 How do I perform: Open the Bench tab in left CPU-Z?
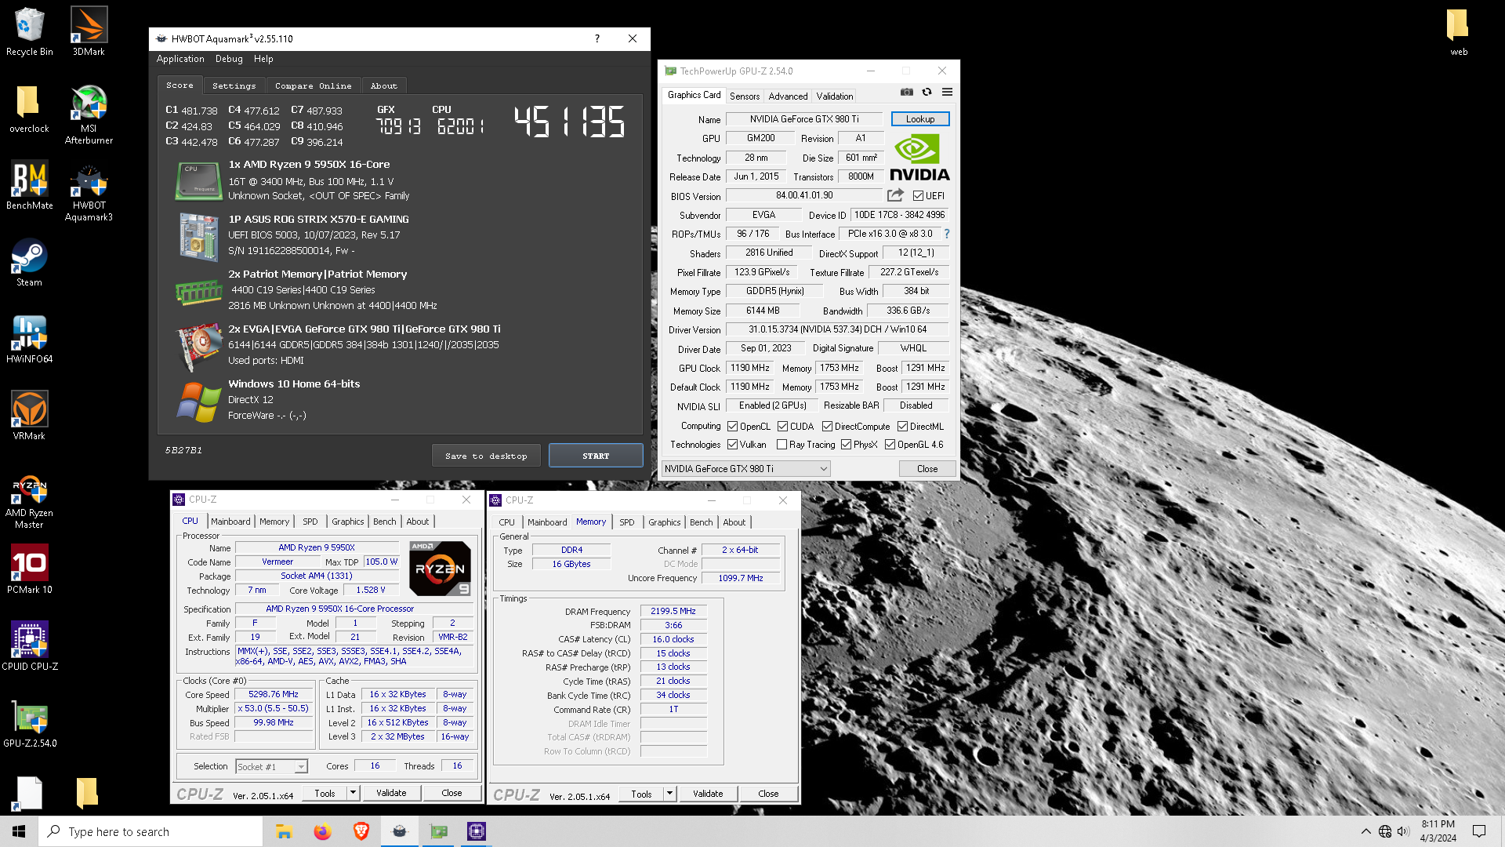point(385,522)
